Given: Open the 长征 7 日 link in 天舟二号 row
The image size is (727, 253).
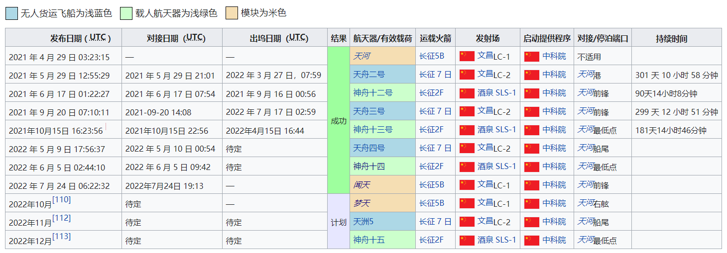Looking at the screenshot, I should point(435,75).
